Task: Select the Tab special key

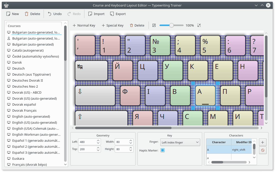Action: pyautogui.click(x=91, y=71)
